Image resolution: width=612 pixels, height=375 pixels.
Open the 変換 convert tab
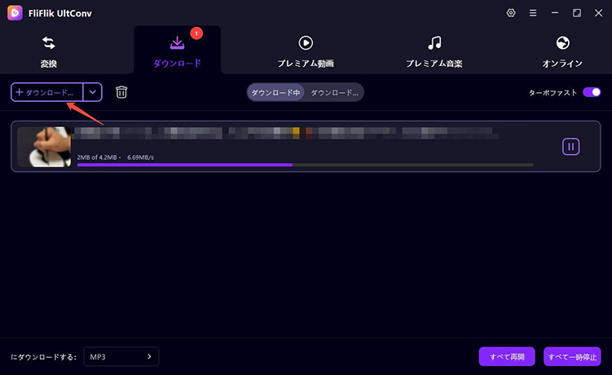48,51
